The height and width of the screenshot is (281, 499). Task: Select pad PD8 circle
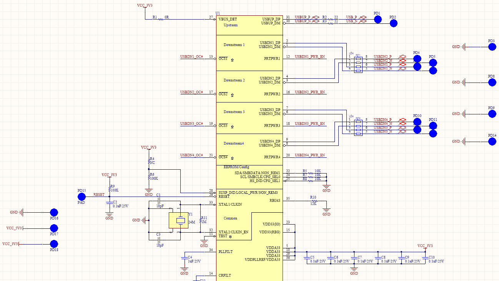pyautogui.click(x=492, y=83)
